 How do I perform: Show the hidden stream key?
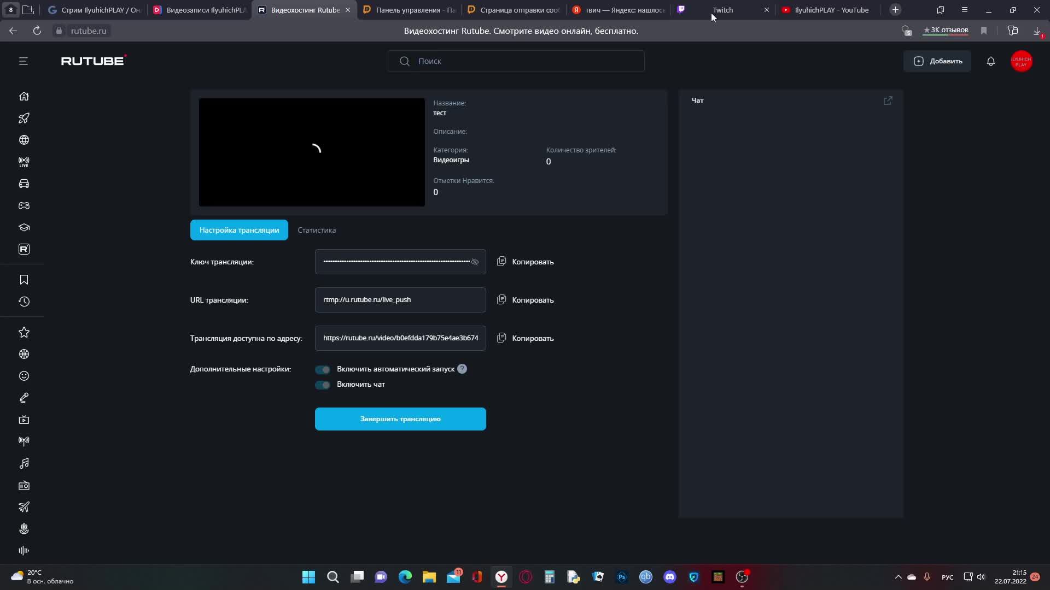(x=475, y=262)
